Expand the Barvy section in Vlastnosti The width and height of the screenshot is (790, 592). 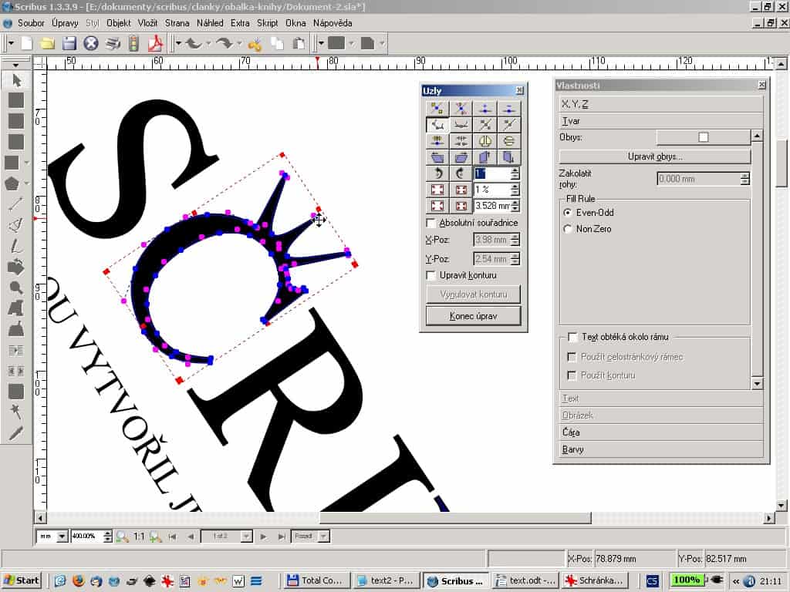661,449
